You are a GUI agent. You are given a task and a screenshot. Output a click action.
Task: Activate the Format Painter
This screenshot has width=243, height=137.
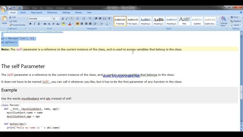pos(17,25)
